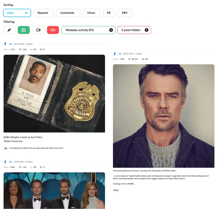Toggle the green photo camera filter

coord(24,30)
